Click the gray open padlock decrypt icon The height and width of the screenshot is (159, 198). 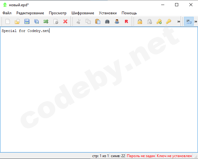(149, 21)
